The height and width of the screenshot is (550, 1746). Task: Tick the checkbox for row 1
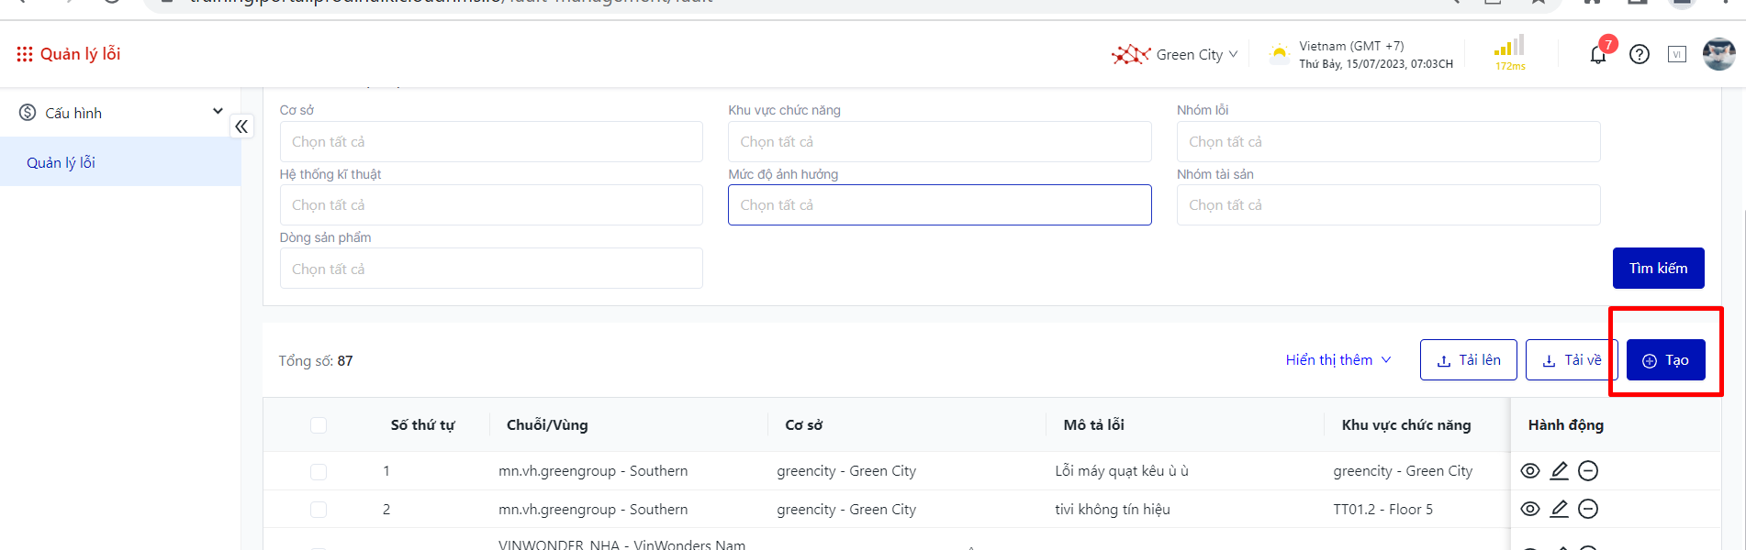pyautogui.click(x=319, y=471)
